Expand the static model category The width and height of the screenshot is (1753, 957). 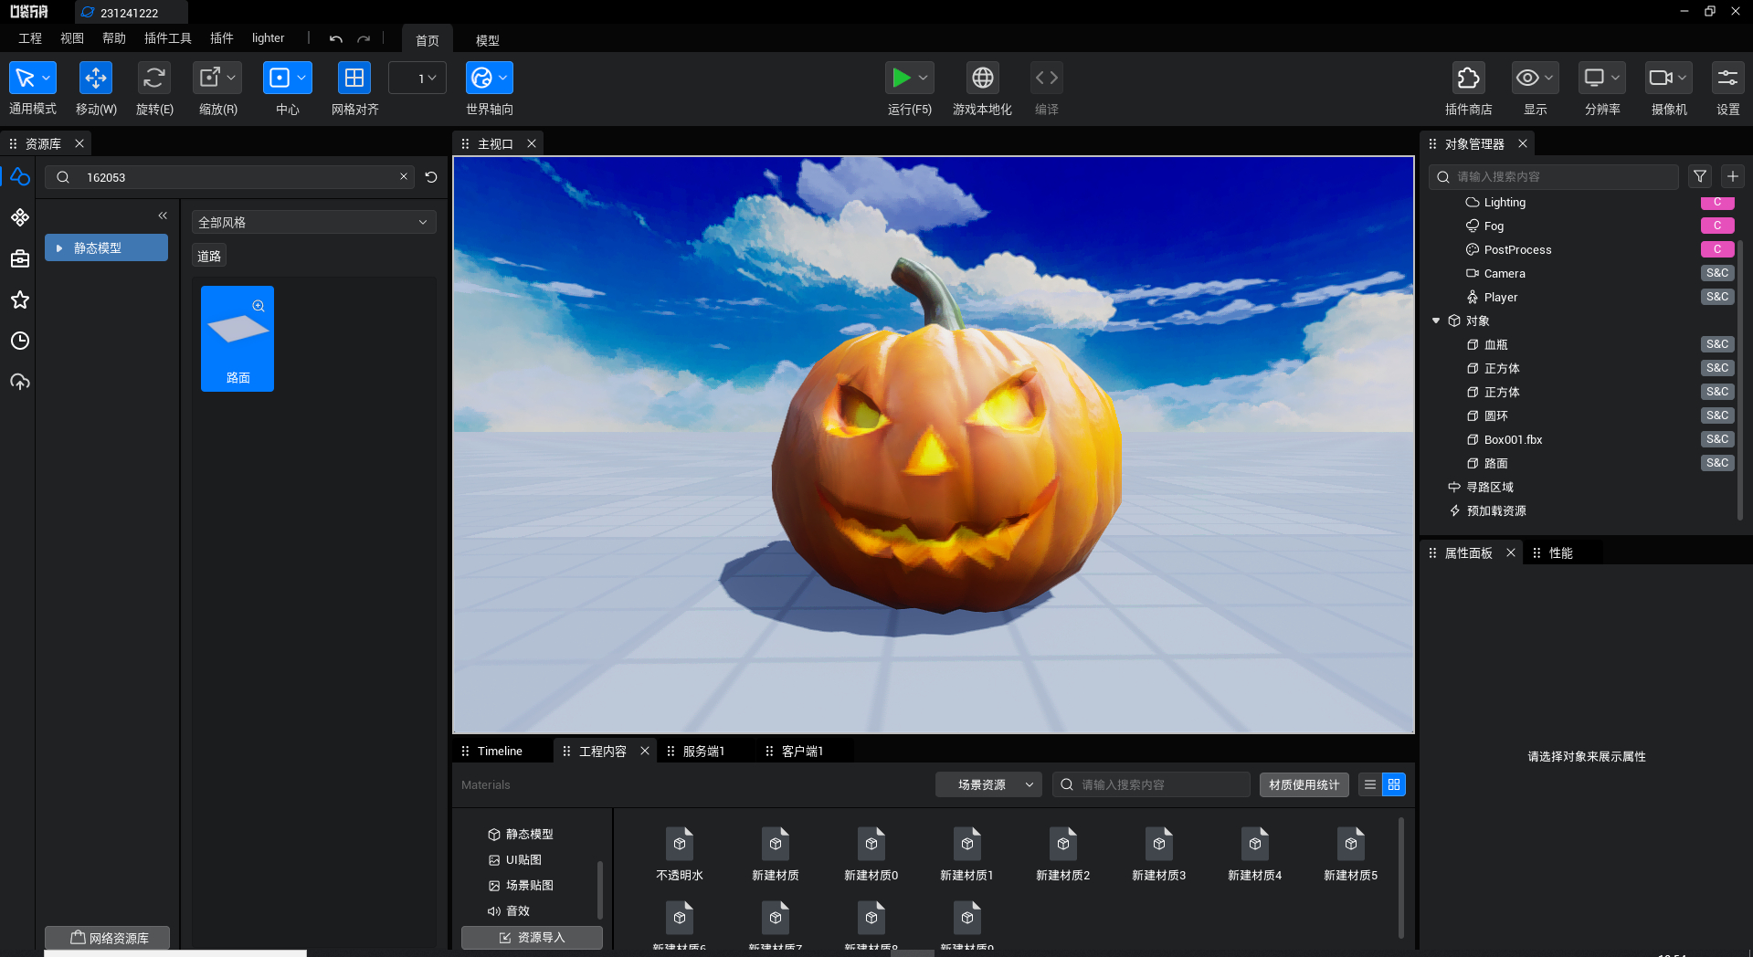[59, 248]
